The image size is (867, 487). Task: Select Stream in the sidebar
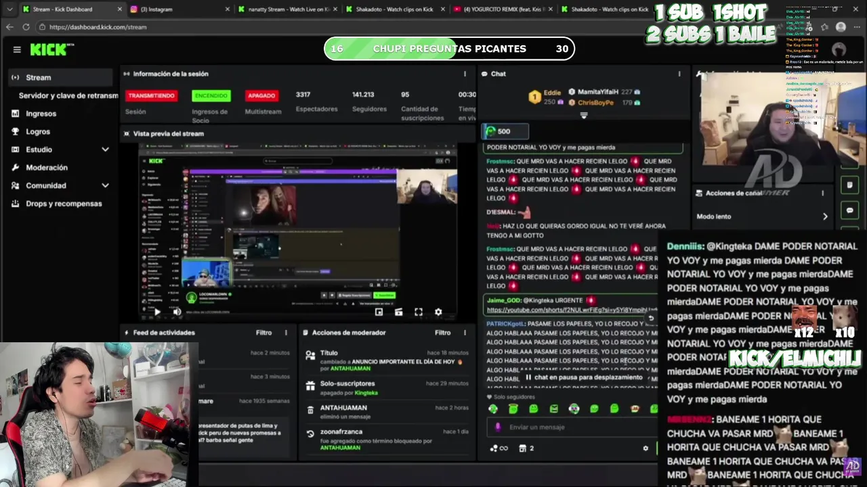[x=61, y=77]
